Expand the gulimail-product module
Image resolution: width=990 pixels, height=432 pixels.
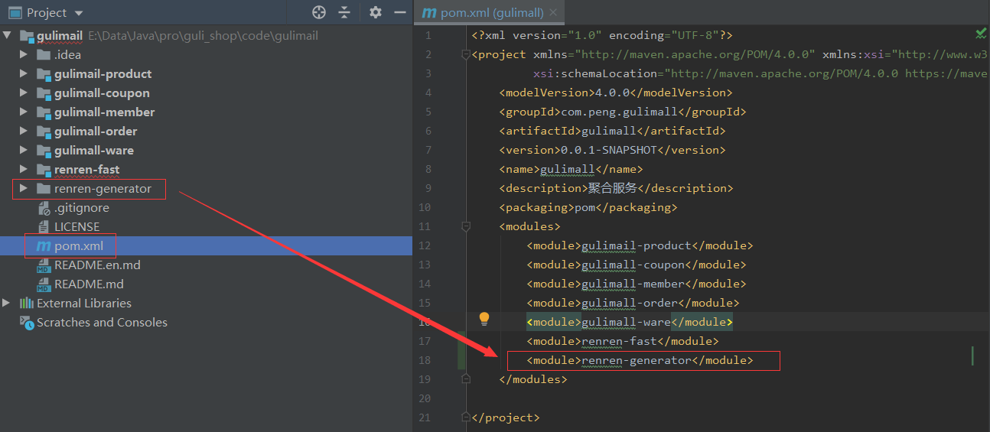(23, 74)
